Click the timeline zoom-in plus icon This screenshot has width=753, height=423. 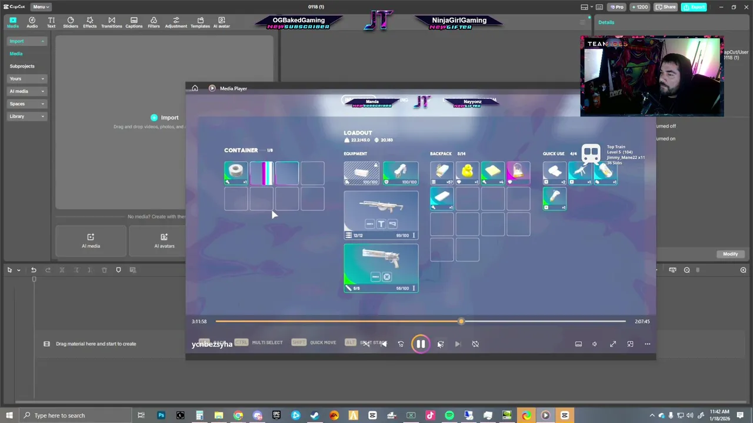[743, 270]
